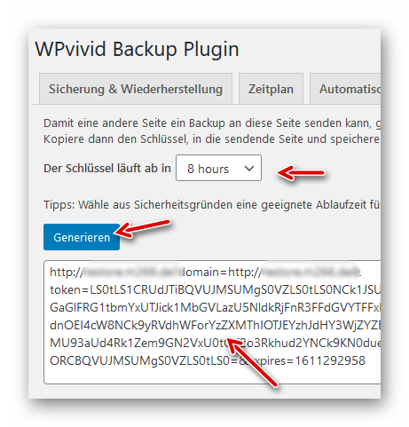The height and width of the screenshot is (427, 409).
Task: Click the chevron arrow in the expiry dropdown
Action: click(x=249, y=169)
